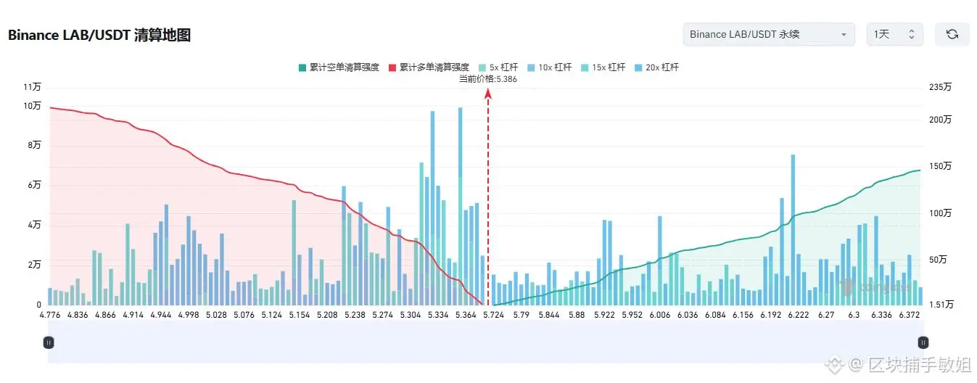
Task: Click the left axis label 11万
Action: [x=33, y=87]
